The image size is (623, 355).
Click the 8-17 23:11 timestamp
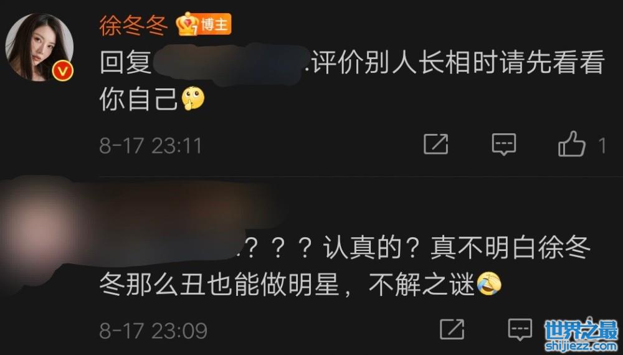click(151, 146)
